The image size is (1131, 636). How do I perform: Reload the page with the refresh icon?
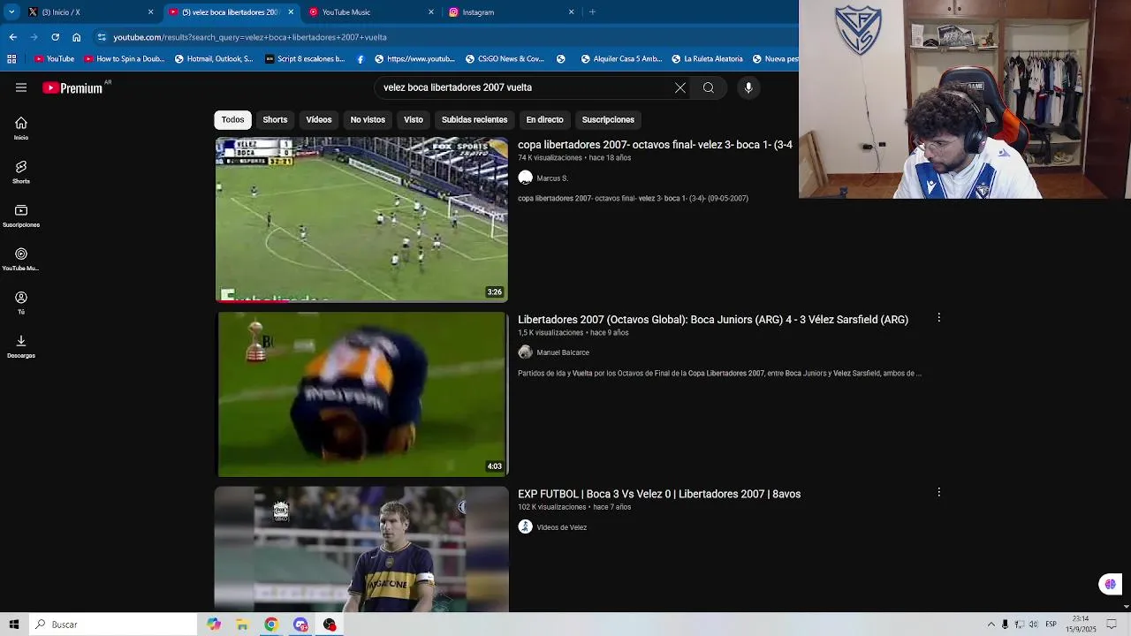(x=55, y=37)
